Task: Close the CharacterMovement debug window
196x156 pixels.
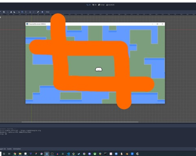Action: 163,24
